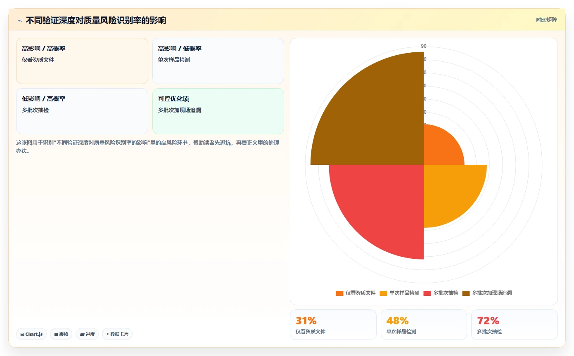Click the axis label 90 on chart
This screenshot has width=574, height=356.
coord(424,46)
